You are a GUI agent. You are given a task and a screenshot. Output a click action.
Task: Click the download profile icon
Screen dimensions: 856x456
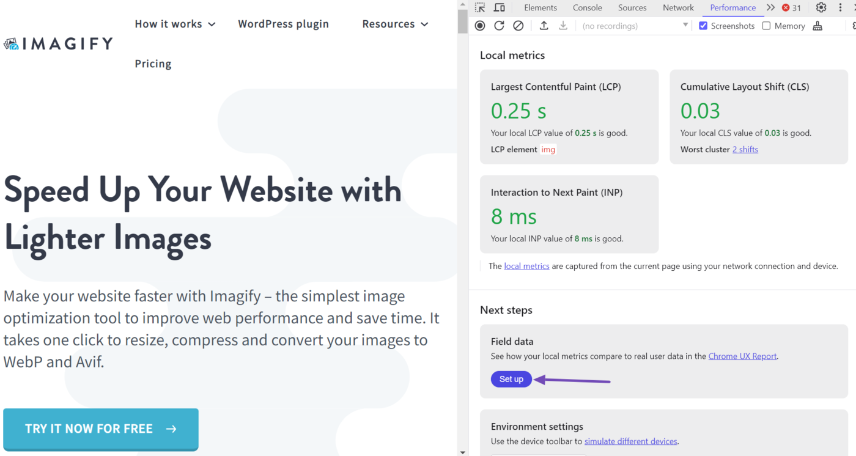pyautogui.click(x=563, y=26)
